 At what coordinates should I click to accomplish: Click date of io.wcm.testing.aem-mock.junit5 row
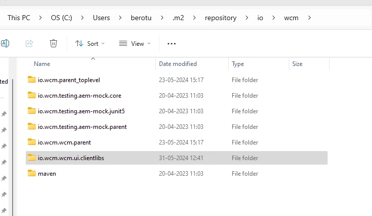[x=181, y=111]
